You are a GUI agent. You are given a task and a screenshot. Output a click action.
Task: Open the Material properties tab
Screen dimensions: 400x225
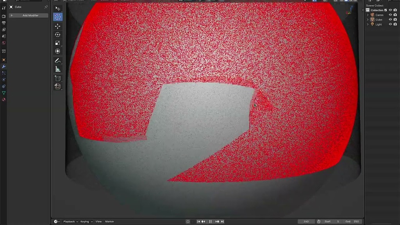(x=4, y=100)
